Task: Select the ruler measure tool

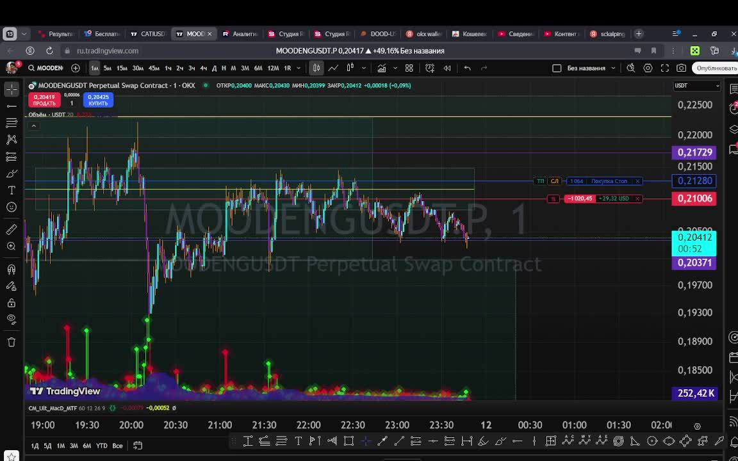Action: click(12, 230)
